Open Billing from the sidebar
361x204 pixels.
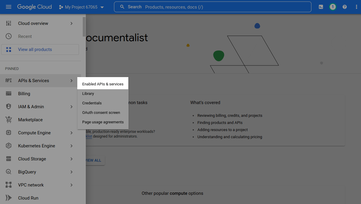click(x=41, y=94)
